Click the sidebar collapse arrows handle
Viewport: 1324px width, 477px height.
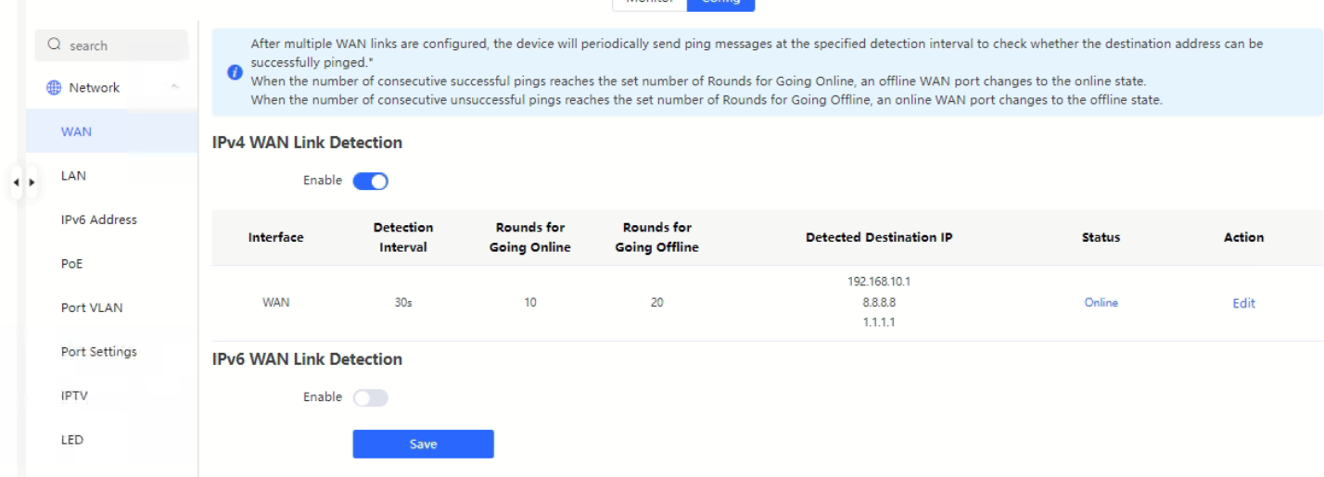(x=24, y=182)
